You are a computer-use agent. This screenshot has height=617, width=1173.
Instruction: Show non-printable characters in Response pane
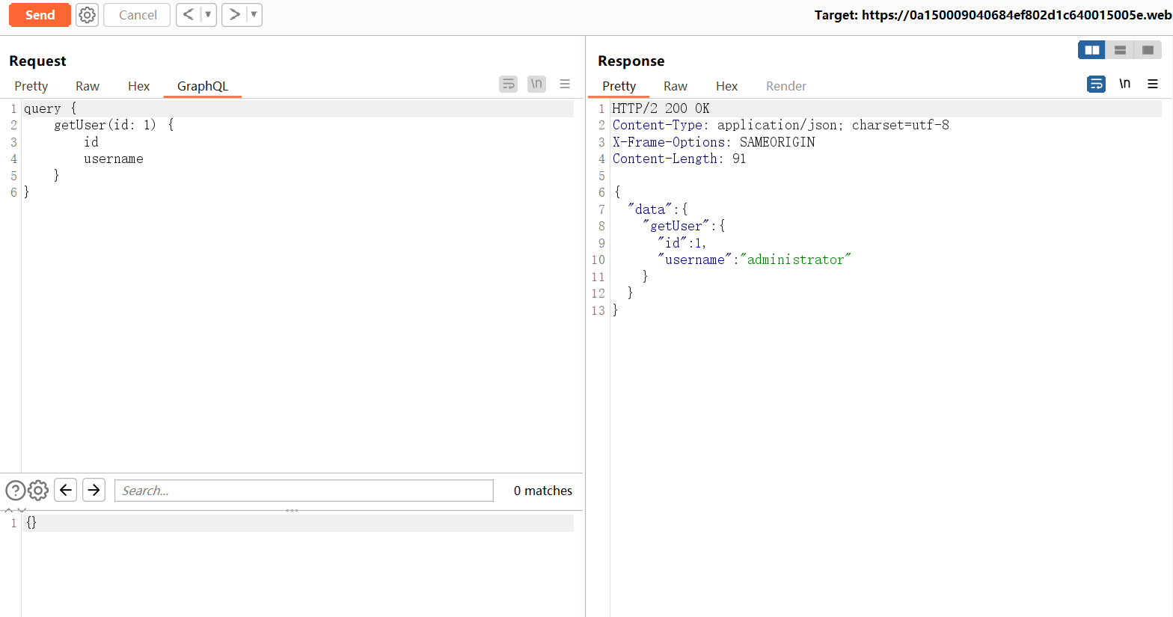pos(1124,84)
